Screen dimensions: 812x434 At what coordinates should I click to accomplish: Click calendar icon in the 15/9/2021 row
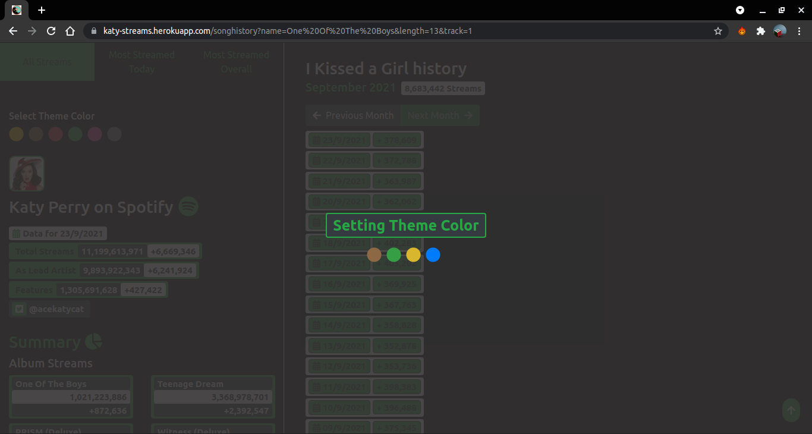coord(317,305)
